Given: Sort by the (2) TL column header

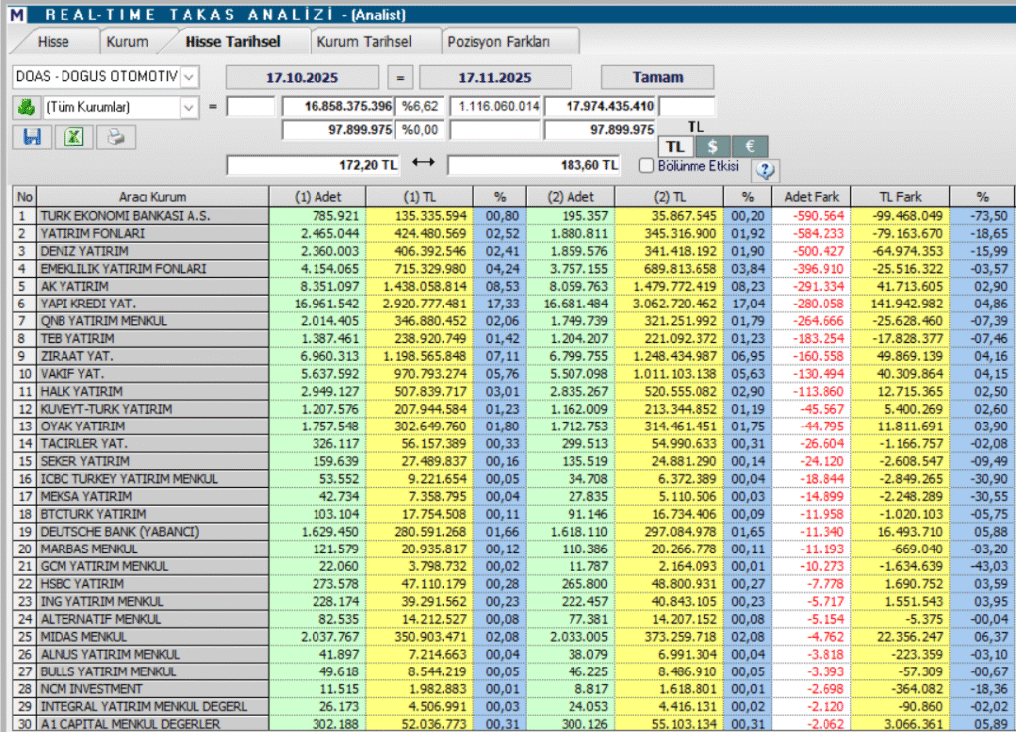Looking at the screenshot, I should coord(670,197).
